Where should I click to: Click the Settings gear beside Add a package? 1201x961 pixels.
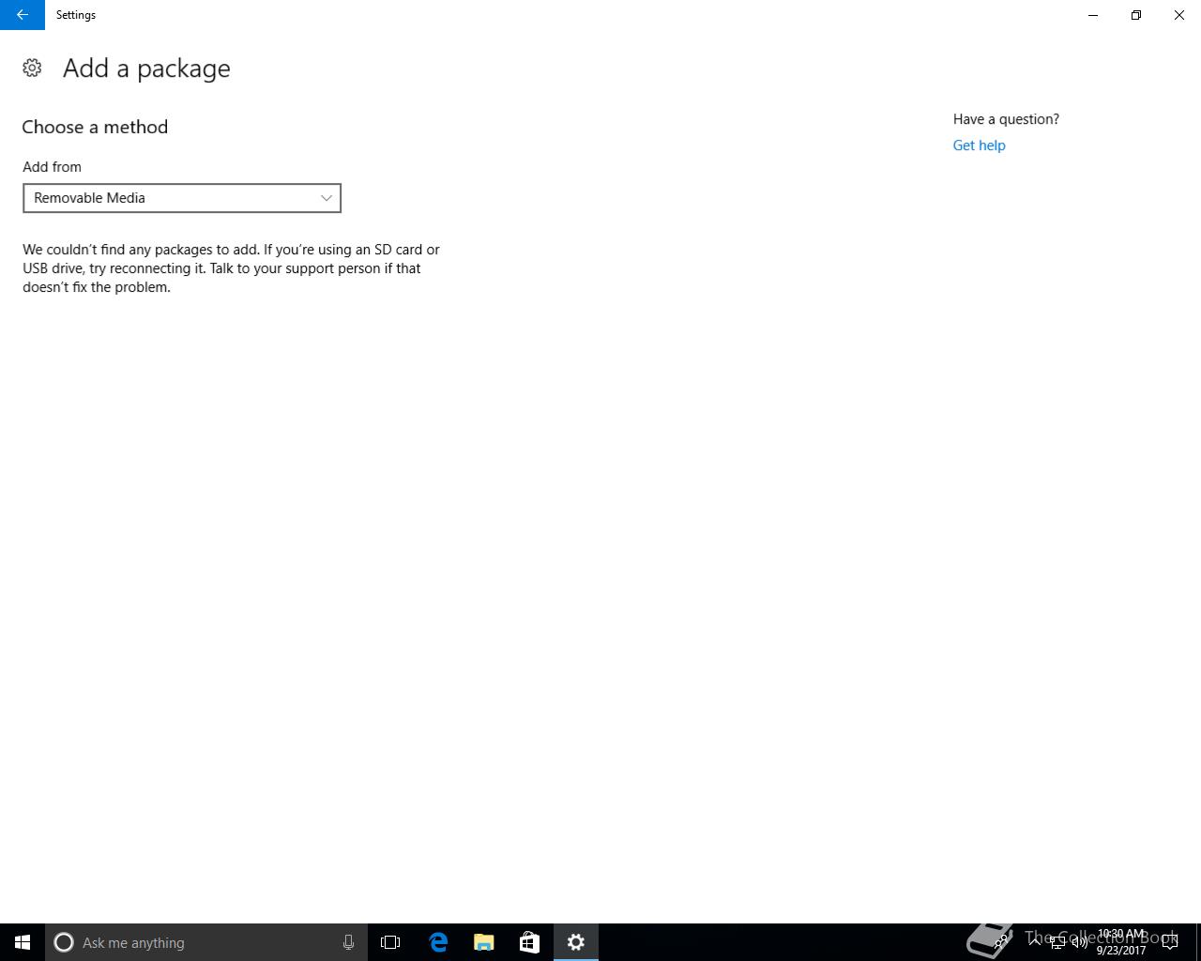[32, 68]
